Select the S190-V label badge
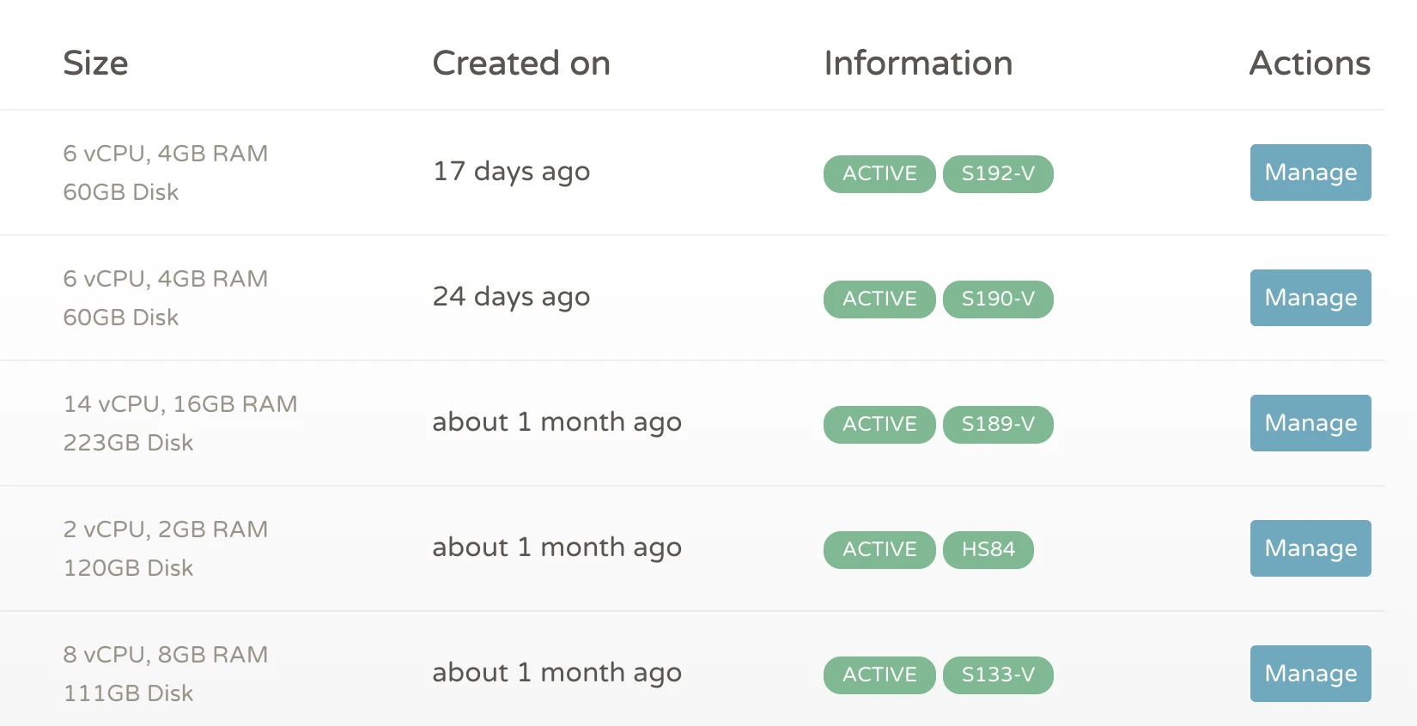 (x=998, y=299)
